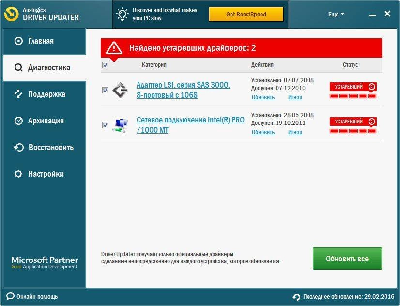Toggle the select-all checkbox in header

[105, 65]
